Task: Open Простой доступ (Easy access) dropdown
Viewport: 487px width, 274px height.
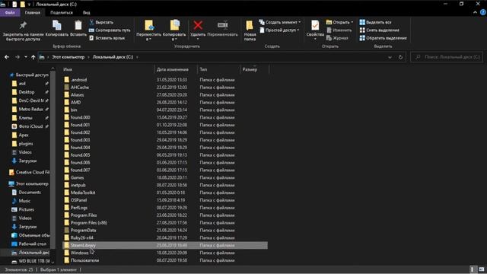Action: point(279,30)
